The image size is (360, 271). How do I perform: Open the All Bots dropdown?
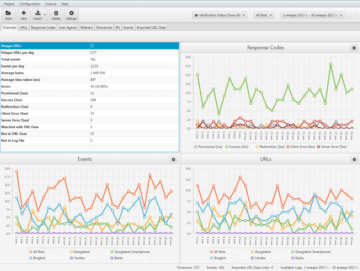(264, 15)
